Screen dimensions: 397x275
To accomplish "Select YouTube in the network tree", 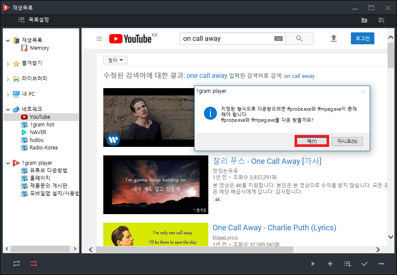I will click(x=40, y=117).
